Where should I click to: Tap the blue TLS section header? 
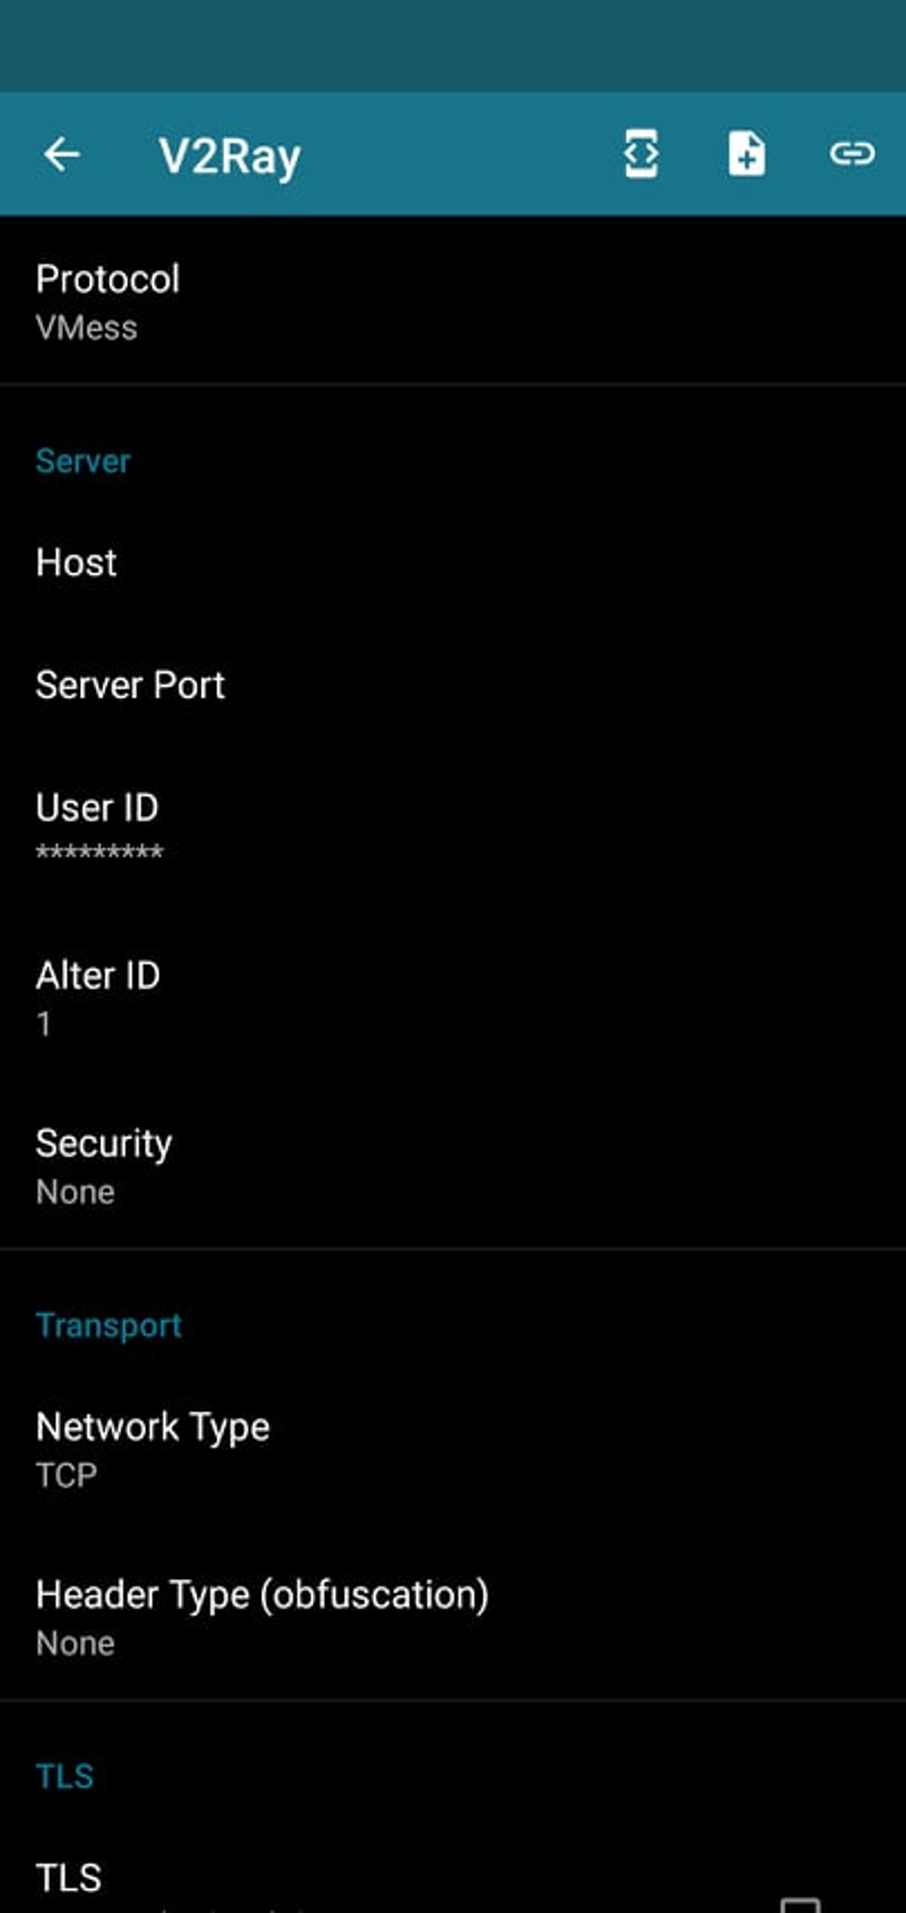point(65,1776)
